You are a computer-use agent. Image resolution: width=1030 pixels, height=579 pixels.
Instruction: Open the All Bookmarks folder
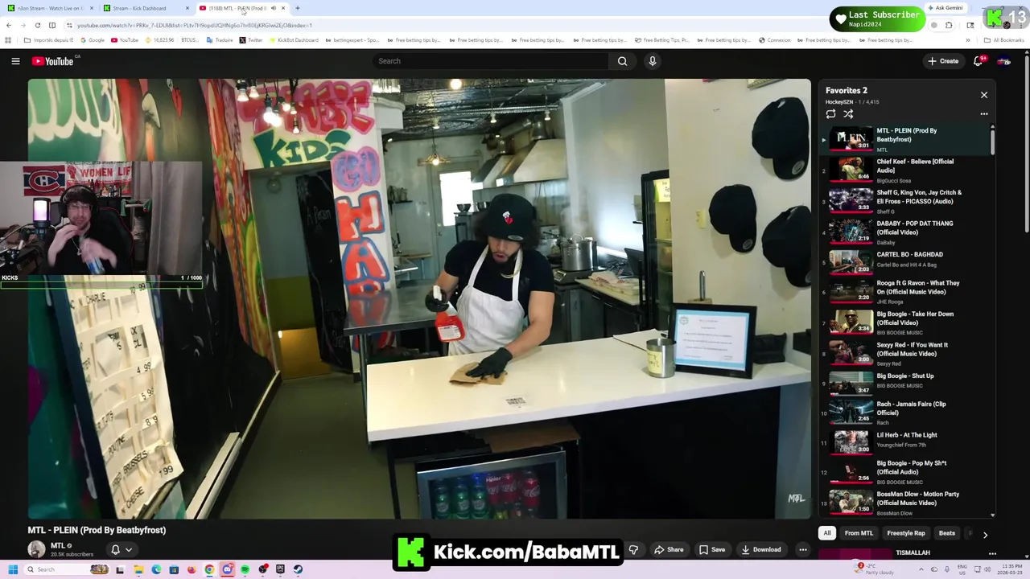1004,40
